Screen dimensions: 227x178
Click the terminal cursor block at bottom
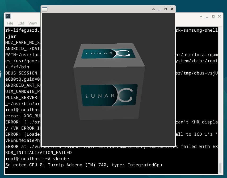(7, 171)
